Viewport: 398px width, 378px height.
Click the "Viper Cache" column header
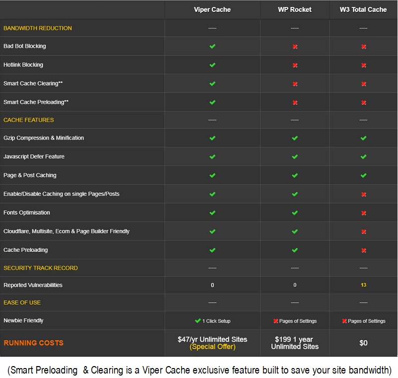[212, 9]
